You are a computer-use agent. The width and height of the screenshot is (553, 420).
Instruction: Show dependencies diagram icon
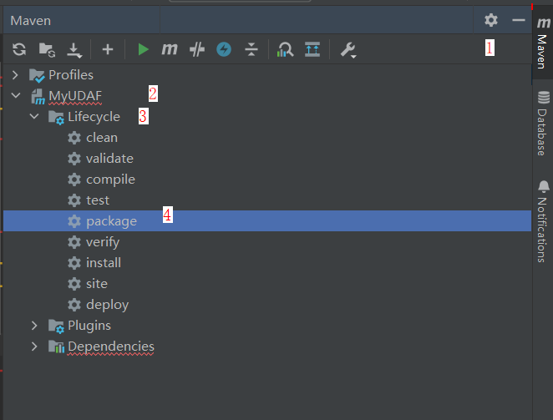312,49
